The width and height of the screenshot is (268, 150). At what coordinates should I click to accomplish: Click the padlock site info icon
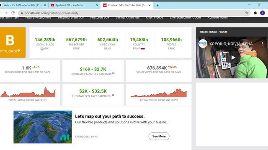click(x=22, y=13)
